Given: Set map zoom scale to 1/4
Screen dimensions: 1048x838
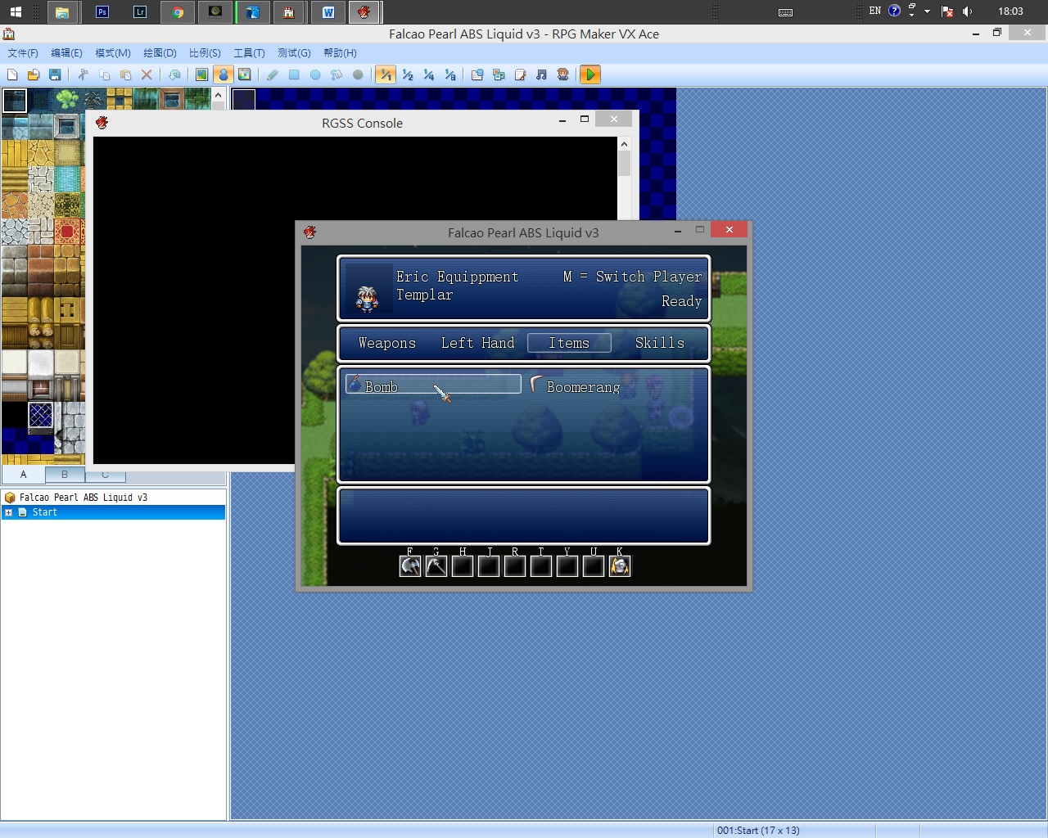Looking at the screenshot, I should pos(428,74).
